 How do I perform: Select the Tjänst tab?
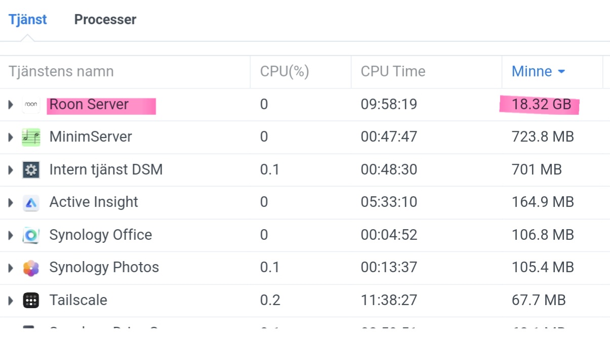27,20
